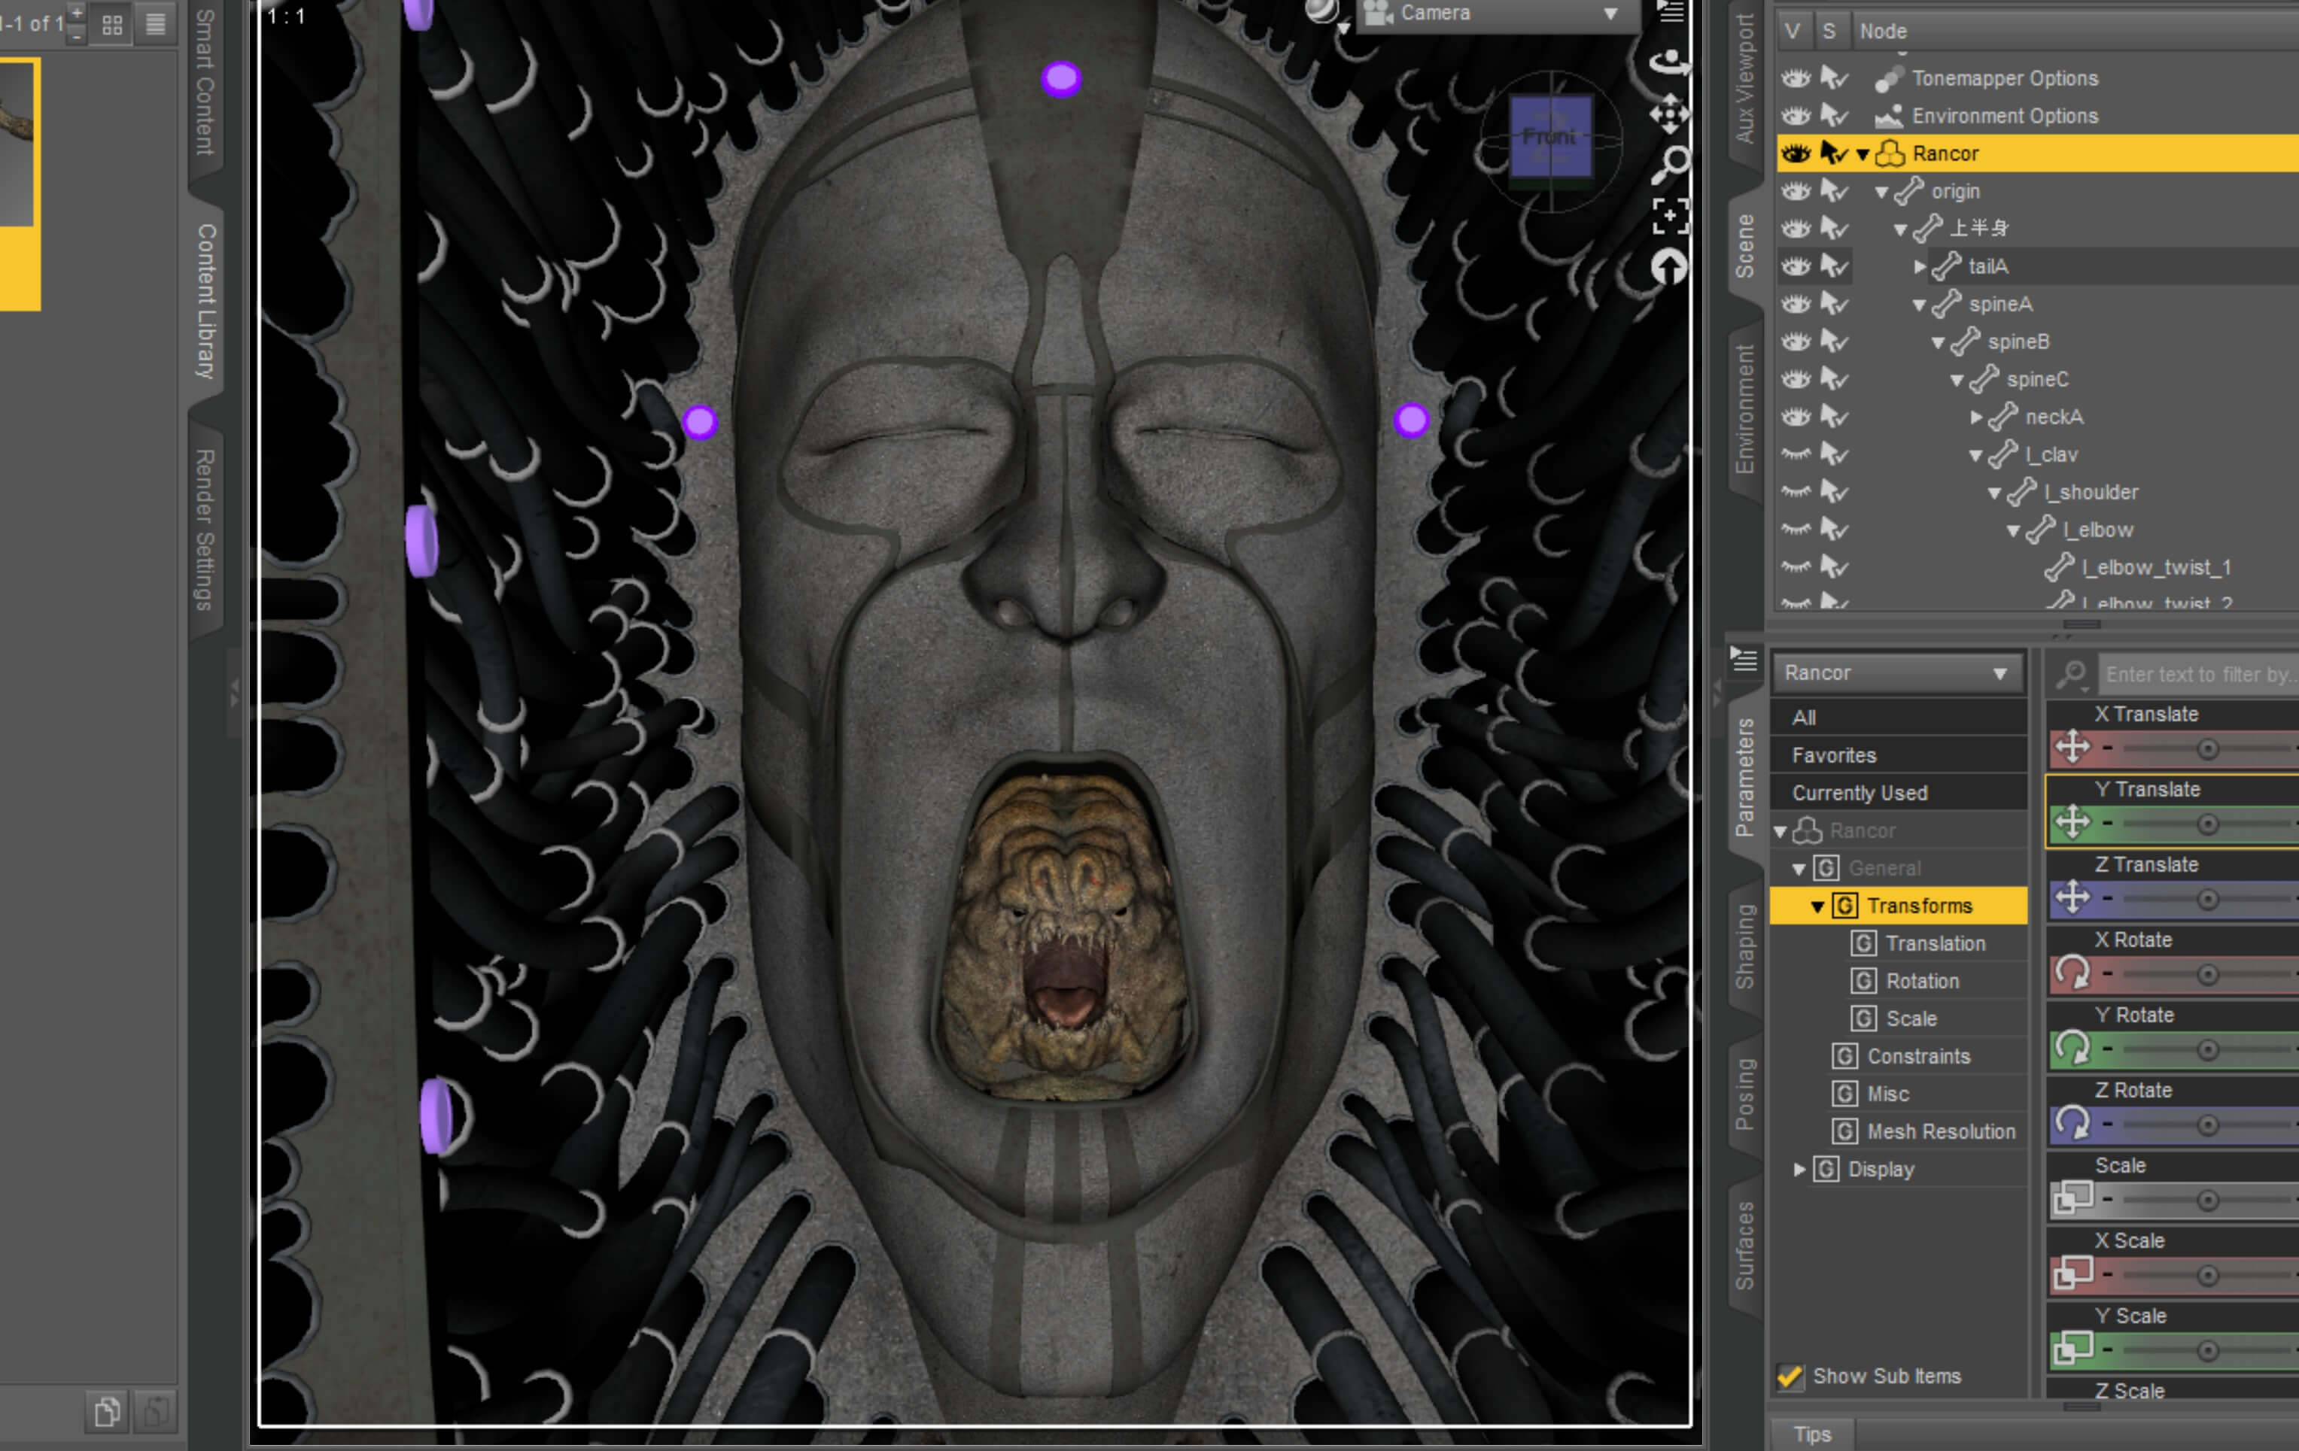
Task: Expand the Display property group
Action: [x=1799, y=1170]
